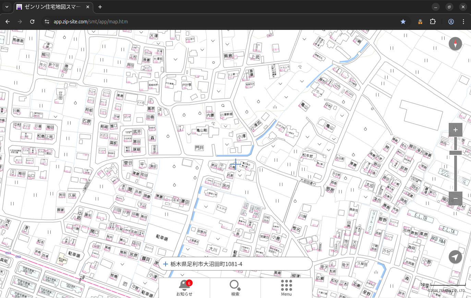Screen dimensions: 471x298
Task: Open the 検索 search magnifier
Action: coord(235,285)
